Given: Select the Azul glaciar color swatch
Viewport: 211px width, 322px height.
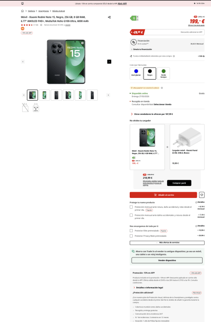Looking at the screenshot, I should pyautogui.click(x=136, y=73).
